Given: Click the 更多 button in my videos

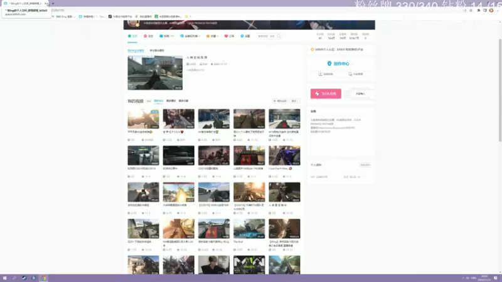Looking at the screenshot, I should pos(295,101).
